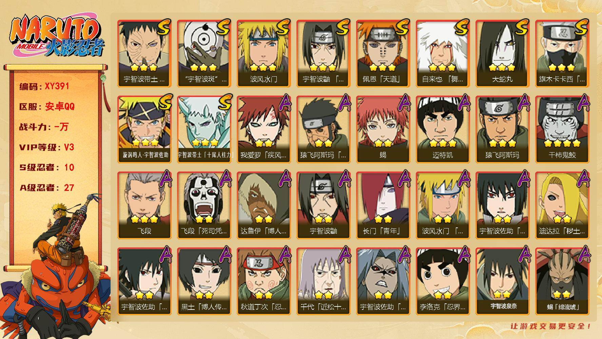Open the 长门「青年」 ninja card
Image resolution: width=602 pixels, height=339 pixels.
(383, 205)
